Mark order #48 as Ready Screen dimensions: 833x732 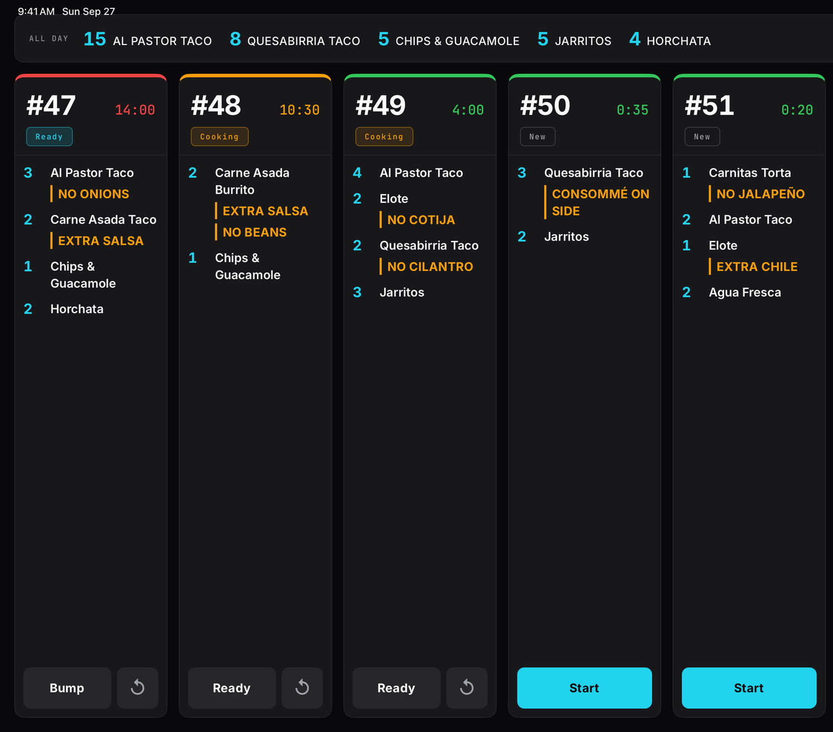tap(232, 688)
